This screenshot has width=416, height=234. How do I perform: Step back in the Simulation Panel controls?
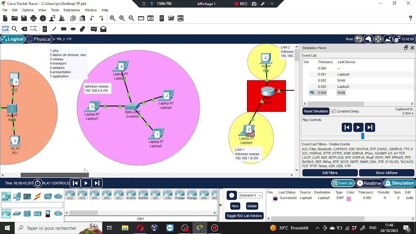(x=347, y=127)
